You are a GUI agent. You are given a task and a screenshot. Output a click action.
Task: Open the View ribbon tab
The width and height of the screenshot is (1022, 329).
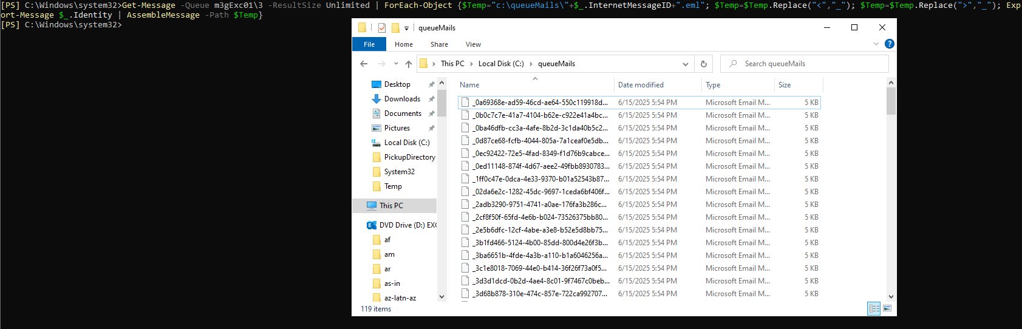coord(473,44)
